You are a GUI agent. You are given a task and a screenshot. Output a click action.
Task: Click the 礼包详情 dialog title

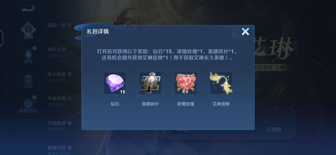98,32
